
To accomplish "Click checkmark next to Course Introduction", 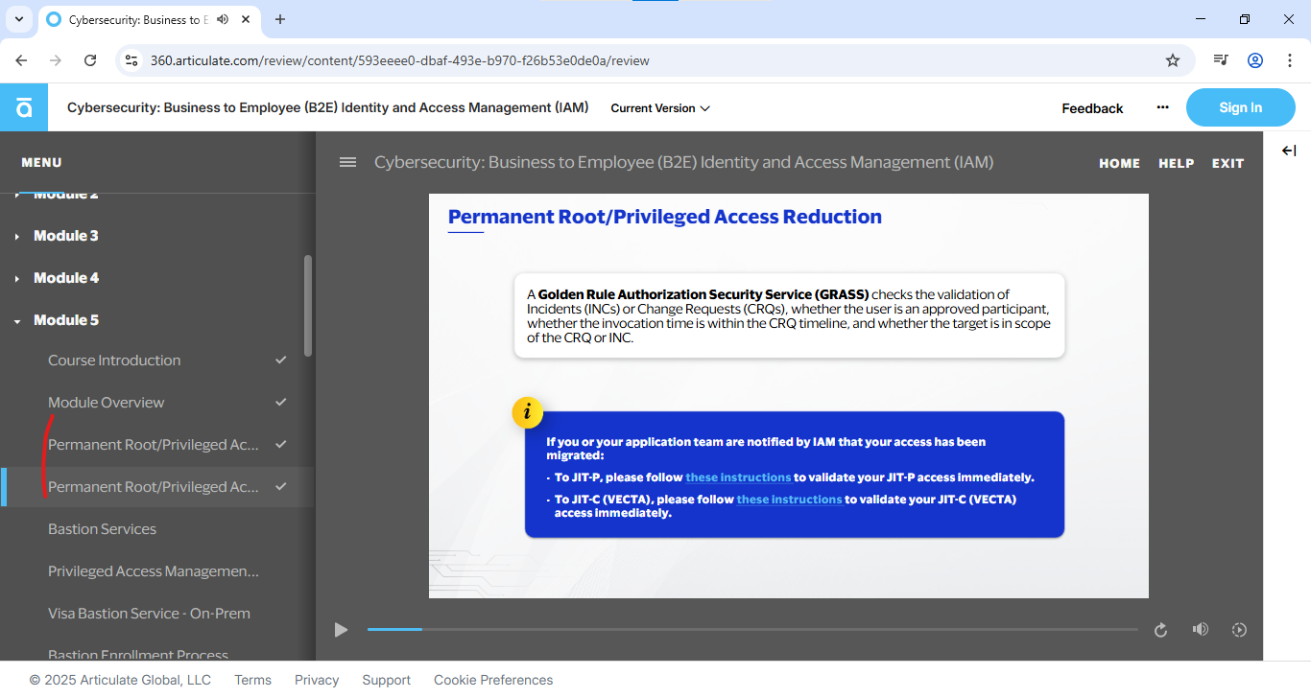I will click(x=281, y=361).
